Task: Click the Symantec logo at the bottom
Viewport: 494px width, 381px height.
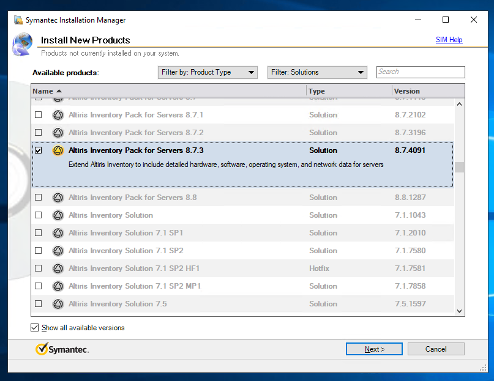Action: 62,349
